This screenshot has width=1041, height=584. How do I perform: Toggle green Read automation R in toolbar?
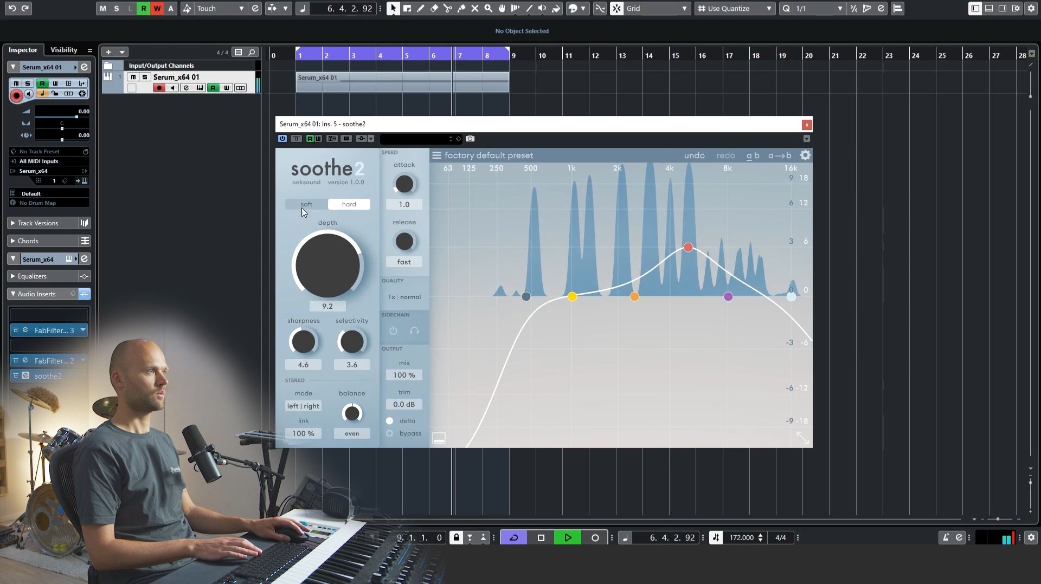(143, 8)
